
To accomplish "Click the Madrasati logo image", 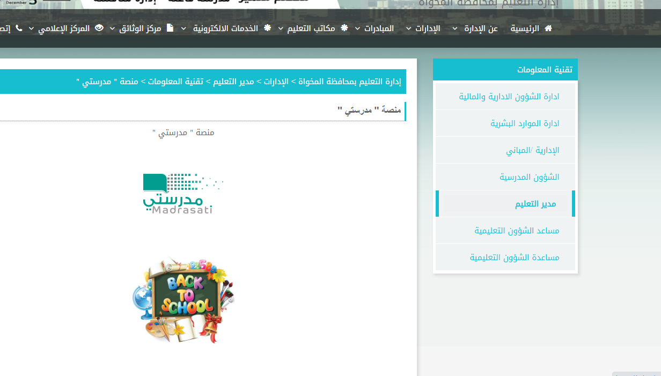I will [183, 194].
